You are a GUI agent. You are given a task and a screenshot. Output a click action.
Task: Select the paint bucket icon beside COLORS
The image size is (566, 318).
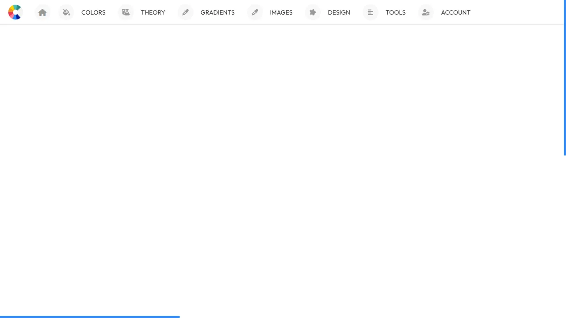[66, 12]
